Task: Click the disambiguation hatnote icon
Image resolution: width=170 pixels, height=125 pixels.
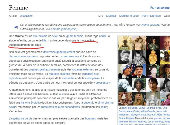Action: 16,27
